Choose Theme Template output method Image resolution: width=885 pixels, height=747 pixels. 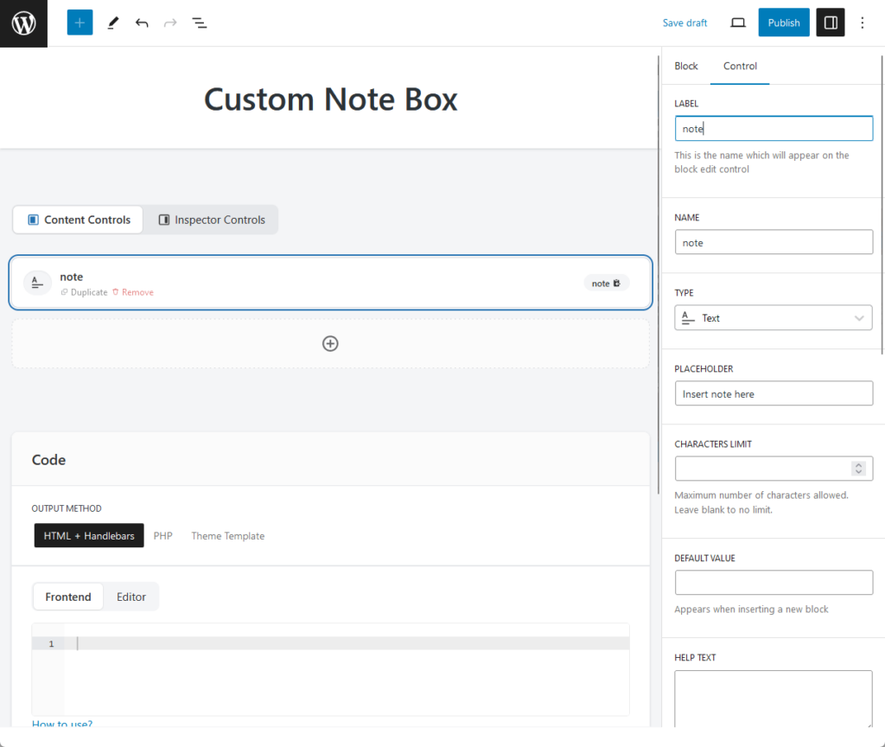(x=227, y=536)
